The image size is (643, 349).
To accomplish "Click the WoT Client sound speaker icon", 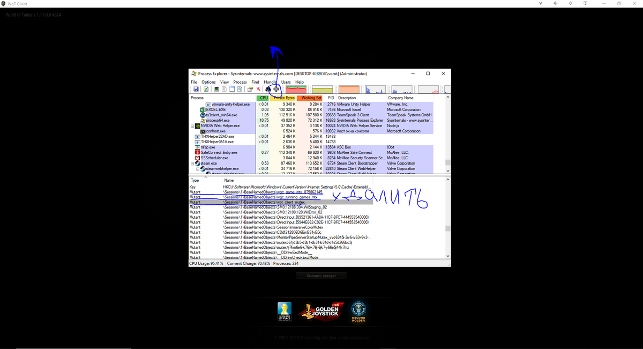I will point(555,3).
